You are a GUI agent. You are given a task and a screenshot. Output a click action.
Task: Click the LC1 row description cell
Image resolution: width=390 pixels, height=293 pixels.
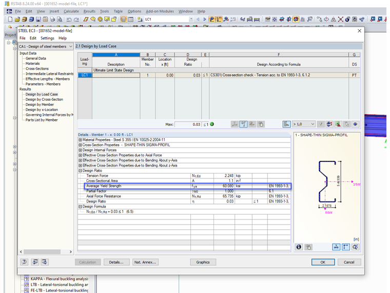[x=116, y=75]
